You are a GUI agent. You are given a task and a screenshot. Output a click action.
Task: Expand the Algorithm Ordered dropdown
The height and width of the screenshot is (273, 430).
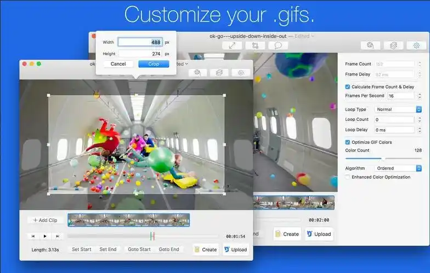pos(398,169)
